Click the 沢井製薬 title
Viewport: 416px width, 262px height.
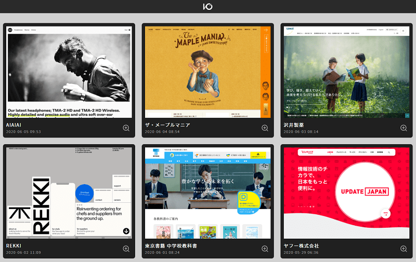tap(294, 125)
